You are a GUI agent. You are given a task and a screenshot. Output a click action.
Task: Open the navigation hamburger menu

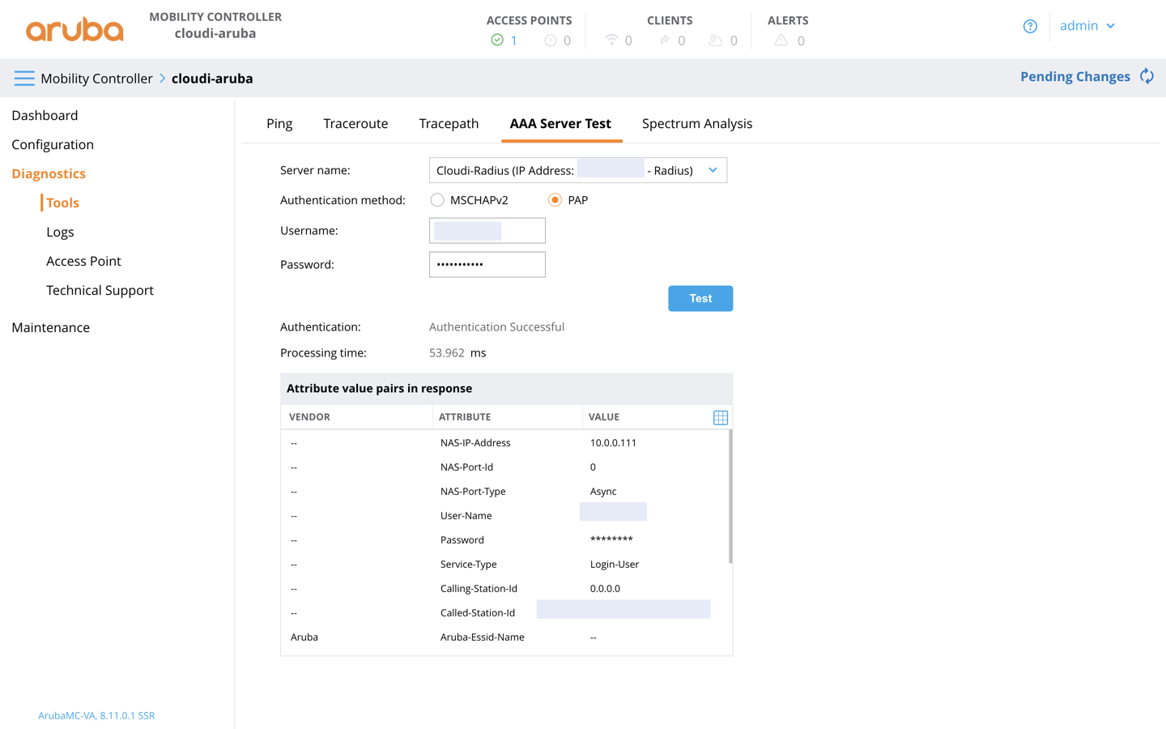click(23, 78)
